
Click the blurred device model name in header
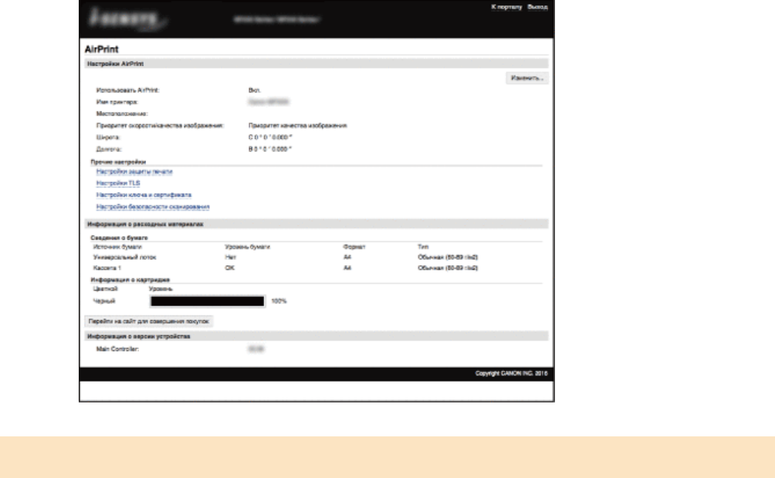pyautogui.click(x=277, y=19)
